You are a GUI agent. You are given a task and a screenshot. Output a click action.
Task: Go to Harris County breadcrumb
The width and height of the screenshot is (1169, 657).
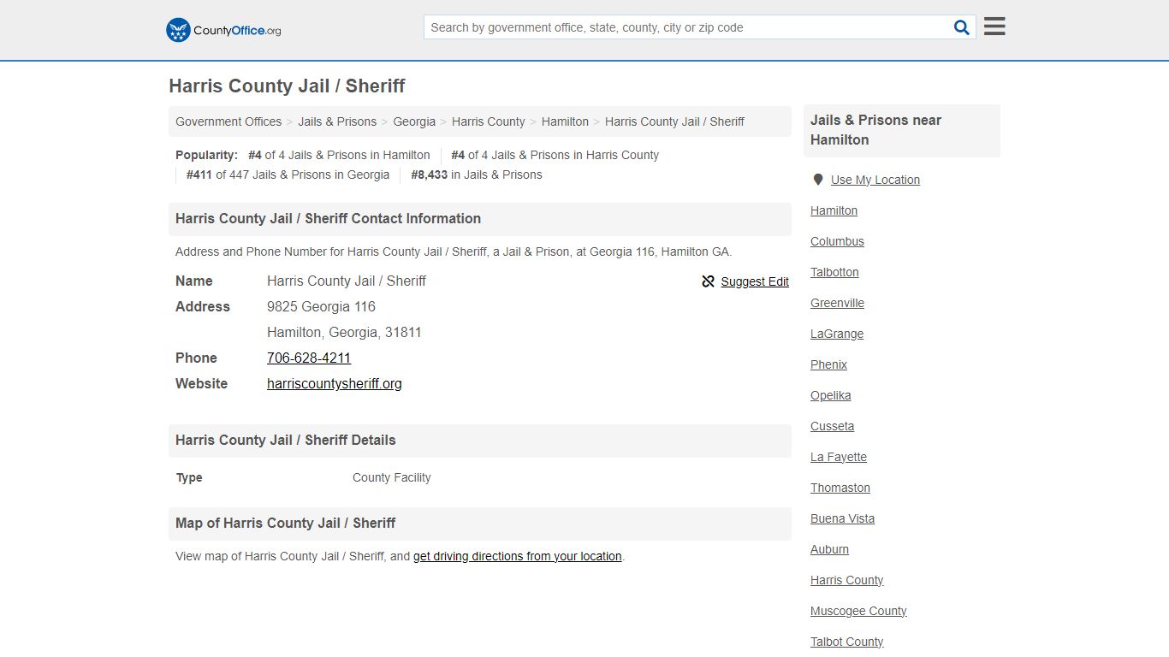[x=489, y=121]
